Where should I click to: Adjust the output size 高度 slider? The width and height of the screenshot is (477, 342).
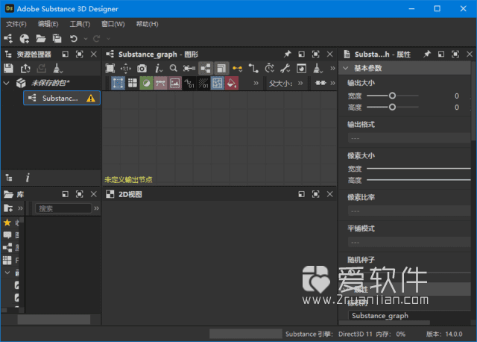[393, 107]
